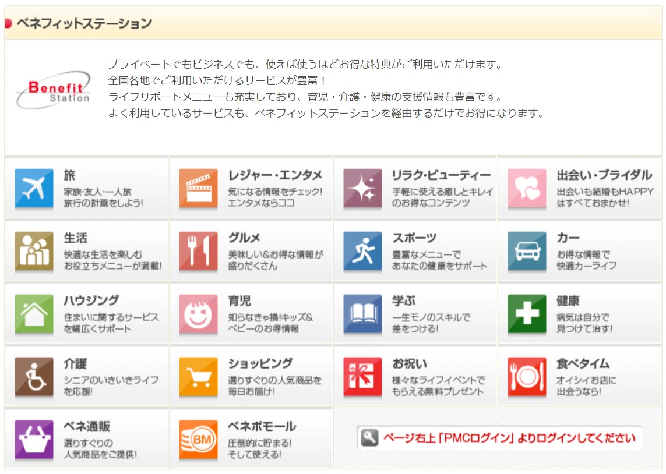This screenshot has height=474, width=666.
Task: Click text シニアのいきいきライフ
Action: (111, 380)
